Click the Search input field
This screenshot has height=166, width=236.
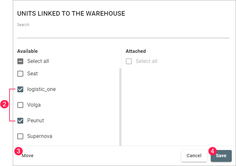(123, 33)
